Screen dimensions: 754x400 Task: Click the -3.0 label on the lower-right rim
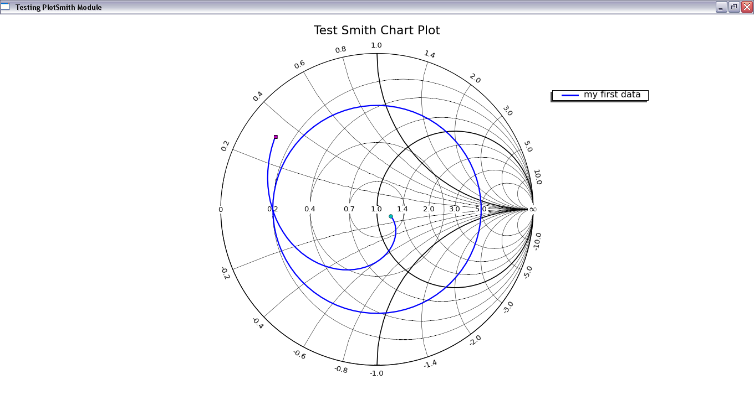tap(507, 308)
